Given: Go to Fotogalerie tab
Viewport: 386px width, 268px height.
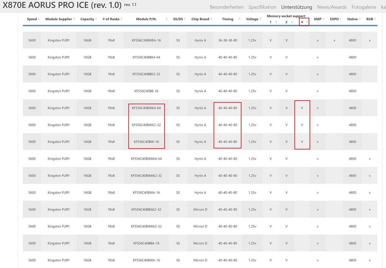Looking at the screenshot, I should click(364, 7).
